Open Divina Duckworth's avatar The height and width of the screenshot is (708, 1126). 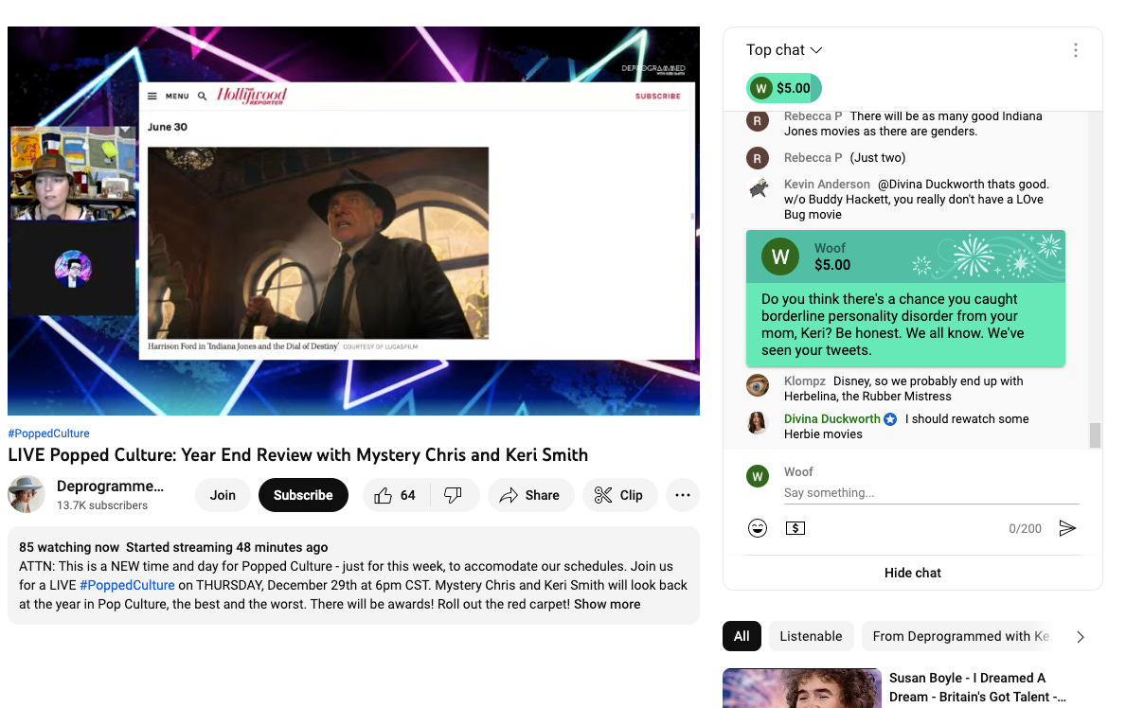click(758, 423)
